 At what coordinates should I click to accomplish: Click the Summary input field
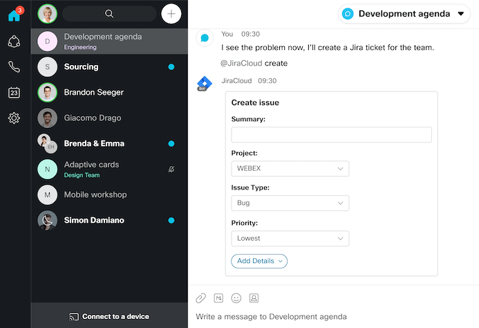pos(332,135)
